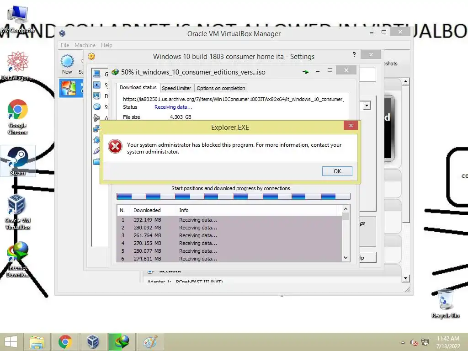Viewport: 468px width, 351px height.
Task: Select Audio speaker icon in VM Settings
Action: coord(97,118)
